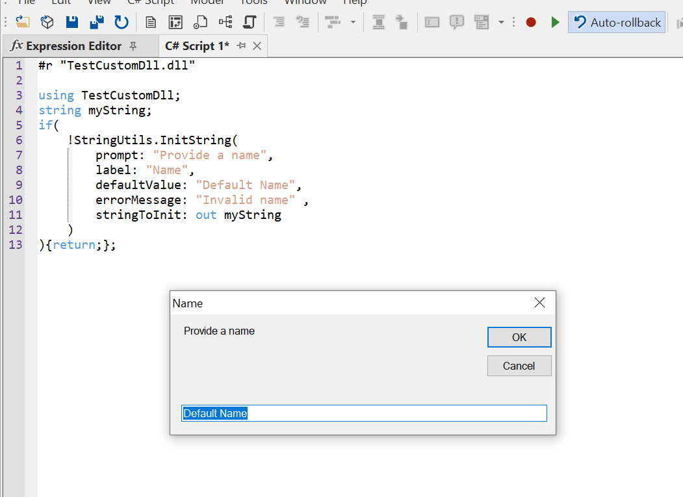Screen dimensions: 683x497
Task: Reload the script with the refresh icon
Action: pyautogui.click(x=122, y=21)
